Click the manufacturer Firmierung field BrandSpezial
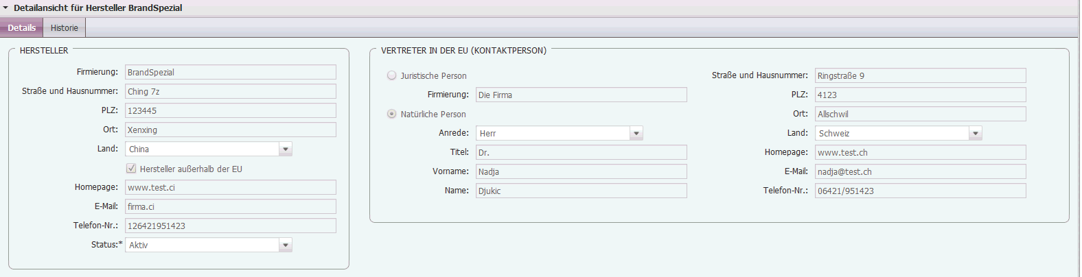The height and width of the screenshot is (277, 1082). point(230,72)
